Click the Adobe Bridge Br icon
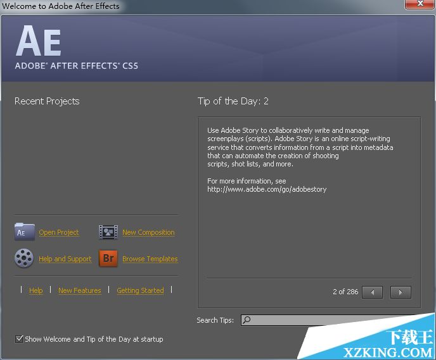 108,258
